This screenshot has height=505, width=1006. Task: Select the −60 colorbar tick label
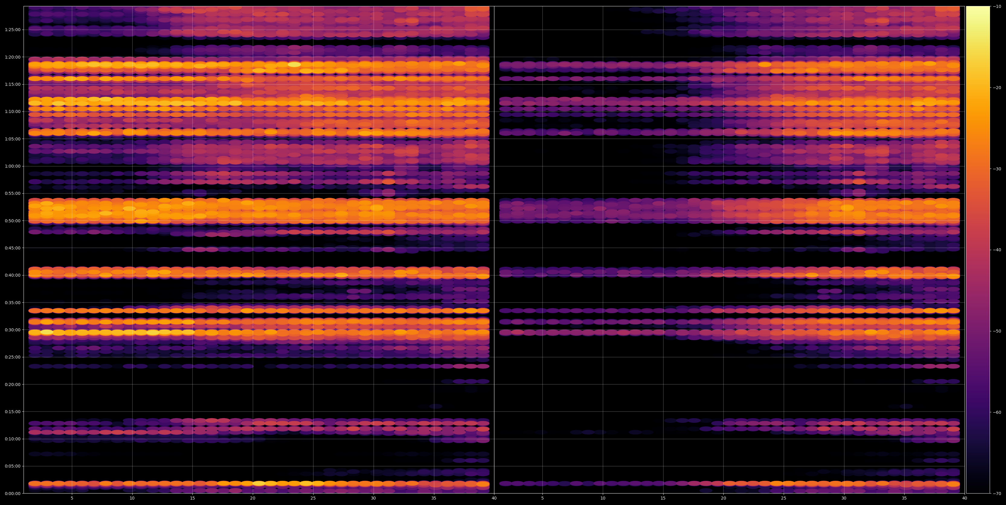point(997,413)
